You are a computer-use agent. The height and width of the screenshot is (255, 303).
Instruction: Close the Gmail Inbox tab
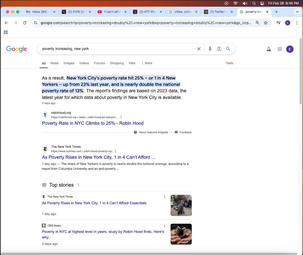coord(54,12)
